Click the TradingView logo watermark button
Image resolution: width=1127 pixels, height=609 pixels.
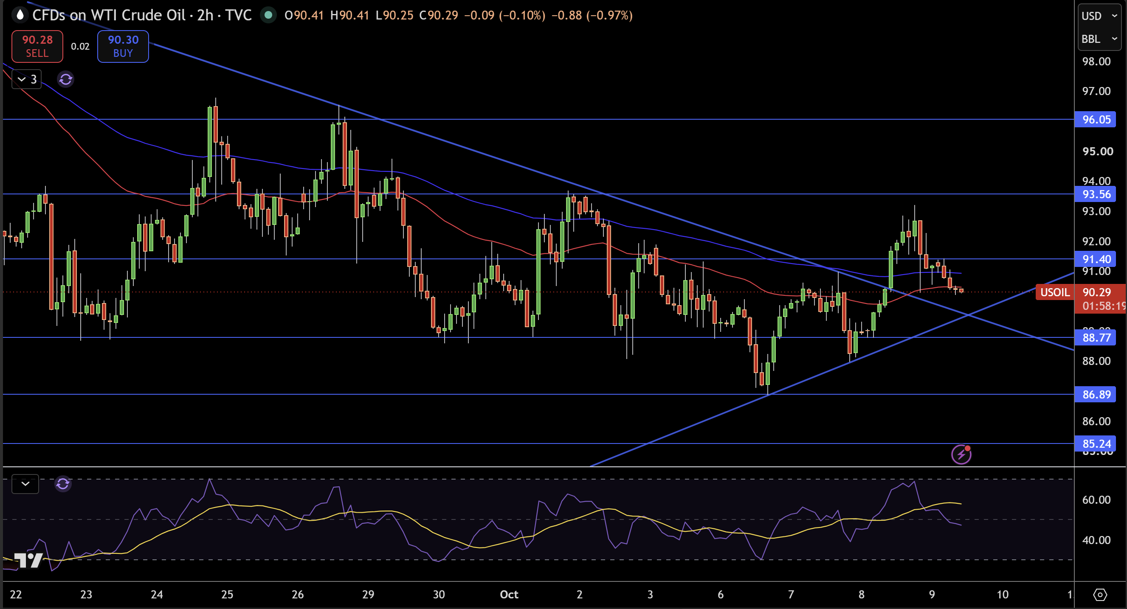tap(28, 560)
